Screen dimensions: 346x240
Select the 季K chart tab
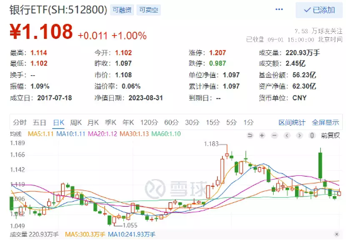[111, 123]
